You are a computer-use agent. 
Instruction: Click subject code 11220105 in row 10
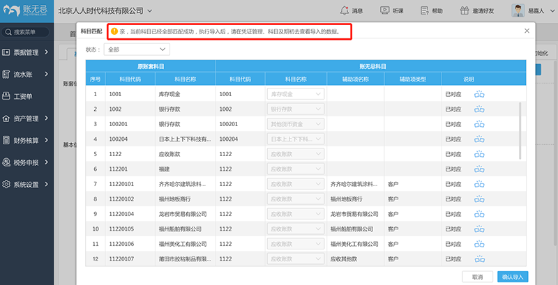pos(121,229)
